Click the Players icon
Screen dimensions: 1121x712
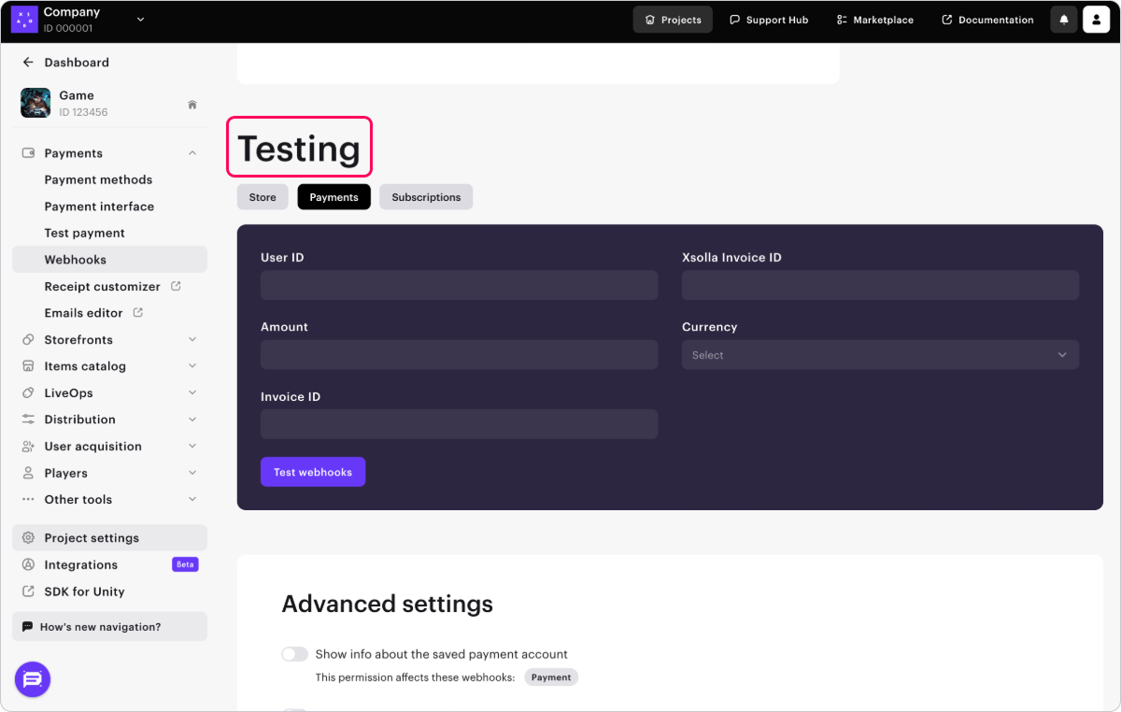pyautogui.click(x=28, y=473)
